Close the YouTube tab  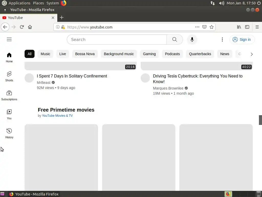(x=53, y=18)
